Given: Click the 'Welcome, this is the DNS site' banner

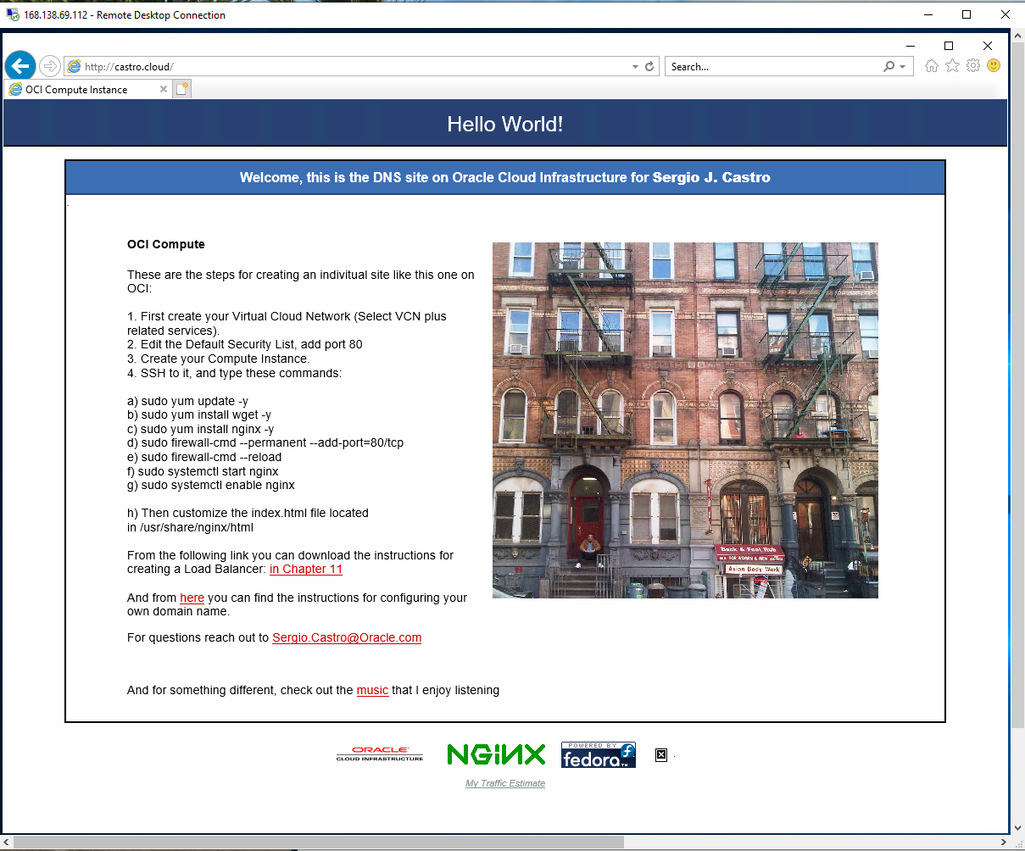Looking at the screenshot, I should pyautogui.click(x=505, y=178).
